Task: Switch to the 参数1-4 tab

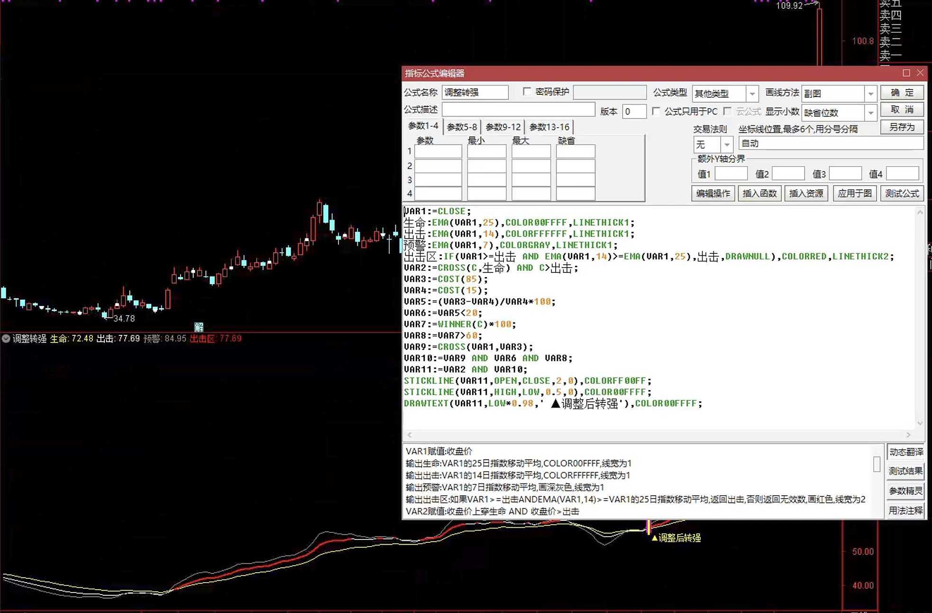Action: (423, 126)
